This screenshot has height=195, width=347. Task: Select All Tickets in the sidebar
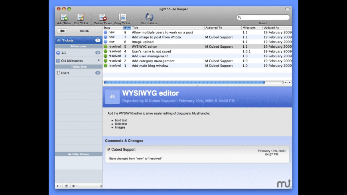point(79,41)
